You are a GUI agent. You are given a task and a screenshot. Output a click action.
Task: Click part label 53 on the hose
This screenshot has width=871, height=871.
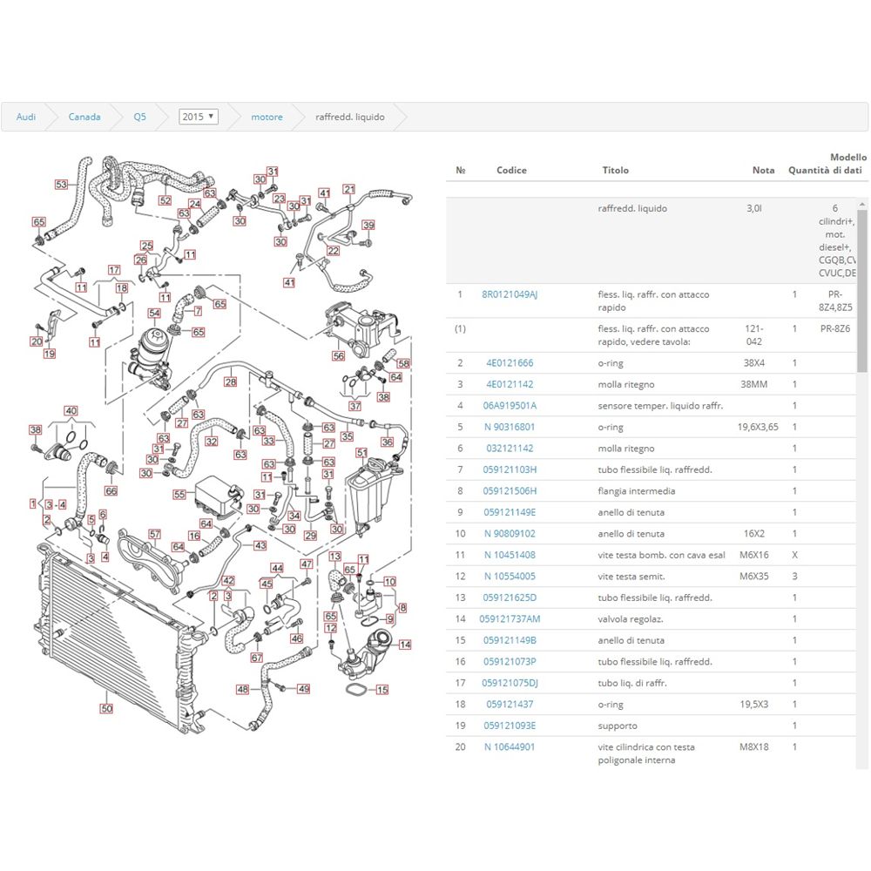[x=61, y=185]
